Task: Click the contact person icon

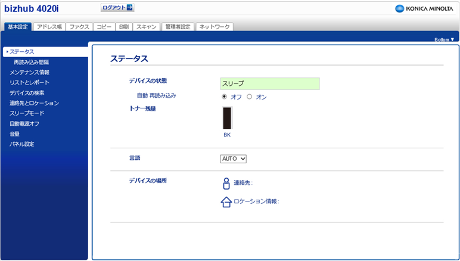Action: tap(226, 183)
